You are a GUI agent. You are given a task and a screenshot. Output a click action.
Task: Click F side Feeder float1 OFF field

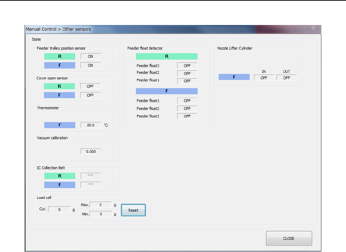(187, 101)
